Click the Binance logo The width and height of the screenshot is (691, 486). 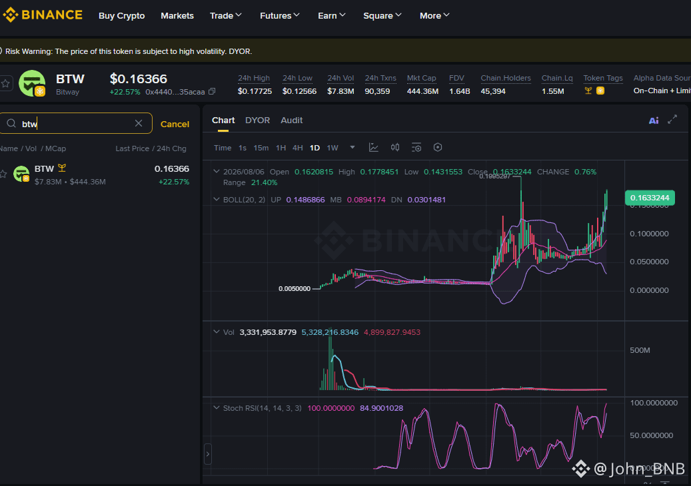pyautogui.click(x=43, y=15)
